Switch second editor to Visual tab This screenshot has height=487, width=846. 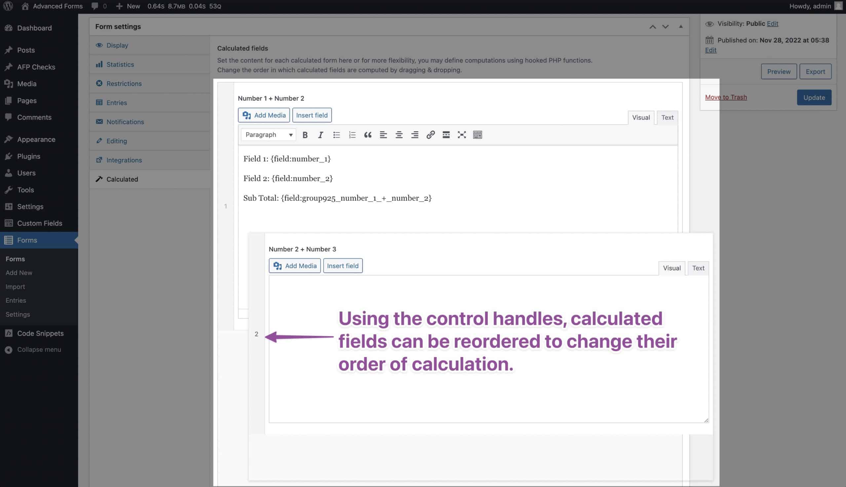coord(672,268)
